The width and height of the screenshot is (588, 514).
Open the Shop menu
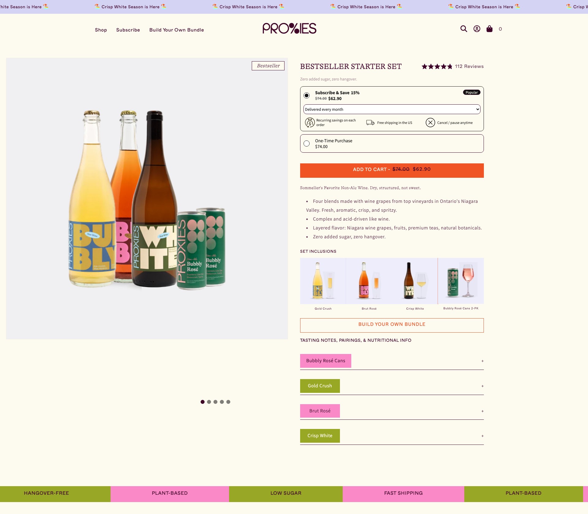101,30
